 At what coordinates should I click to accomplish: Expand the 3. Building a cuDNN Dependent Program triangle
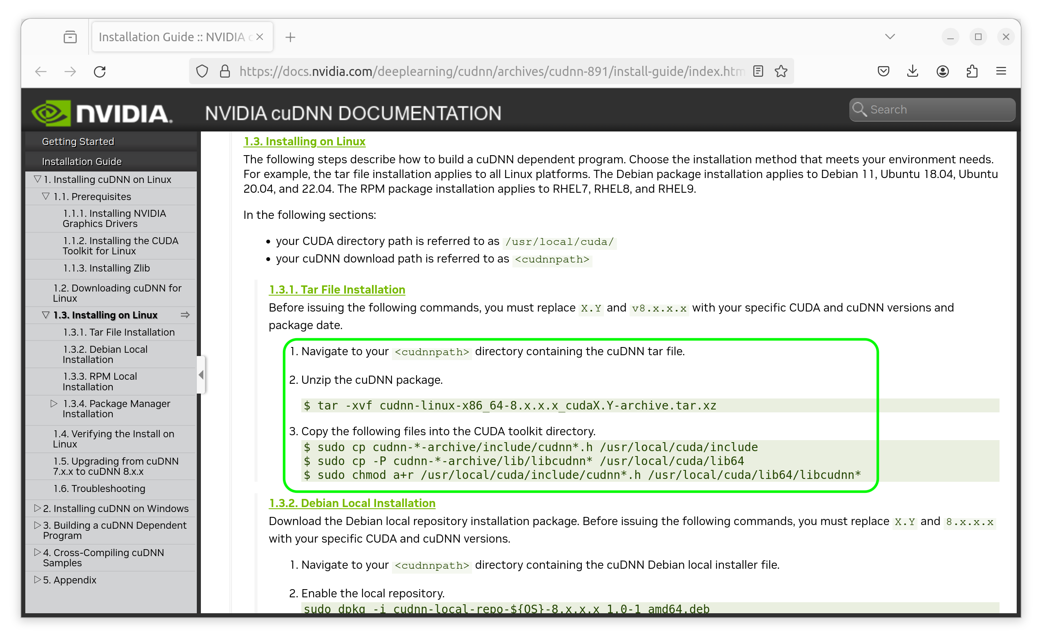(x=38, y=525)
